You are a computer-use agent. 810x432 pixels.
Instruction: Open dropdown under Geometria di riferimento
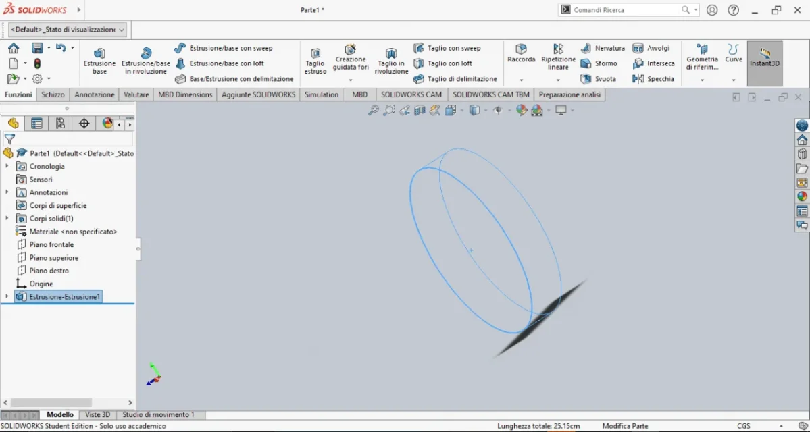[x=702, y=80]
